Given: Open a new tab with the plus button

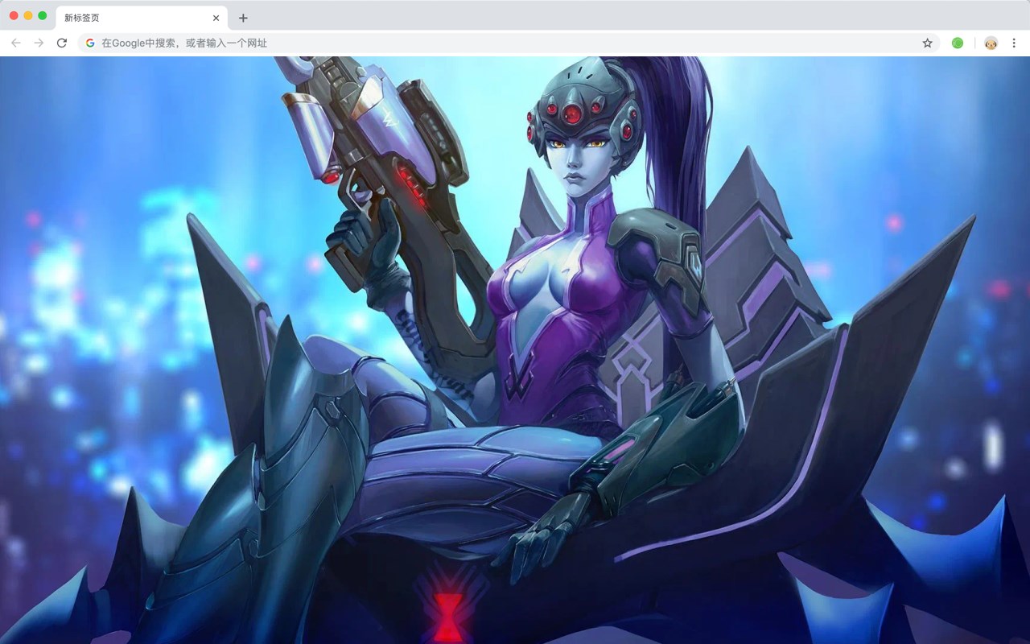Looking at the screenshot, I should tap(243, 18).
